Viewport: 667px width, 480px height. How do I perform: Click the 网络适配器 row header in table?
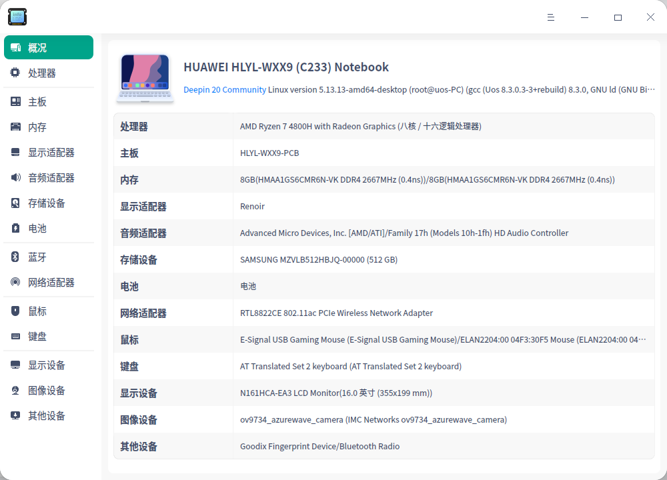(x=143, y=313)
